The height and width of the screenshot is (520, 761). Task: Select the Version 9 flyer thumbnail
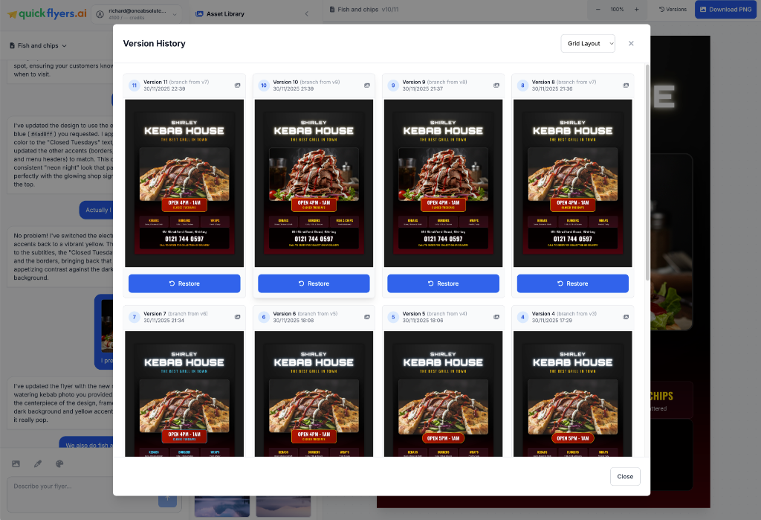coord(443,183)
